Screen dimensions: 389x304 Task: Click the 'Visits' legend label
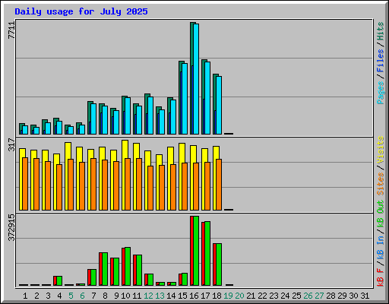pyautogui.click(x=381, y=150)
